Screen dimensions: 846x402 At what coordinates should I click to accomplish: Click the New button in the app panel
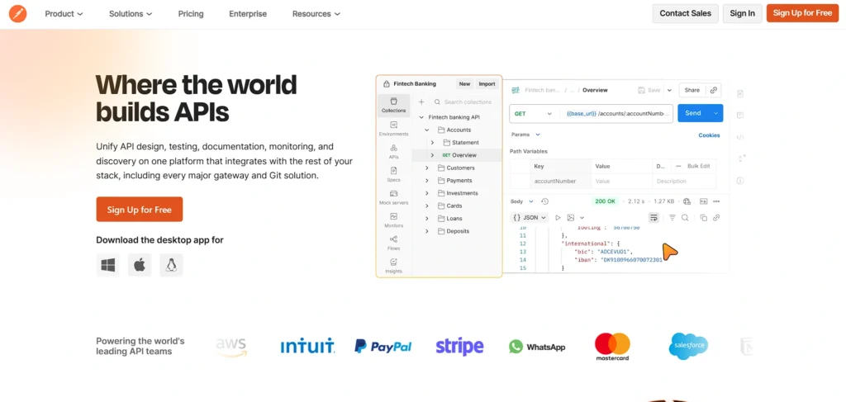click(464, 84)
